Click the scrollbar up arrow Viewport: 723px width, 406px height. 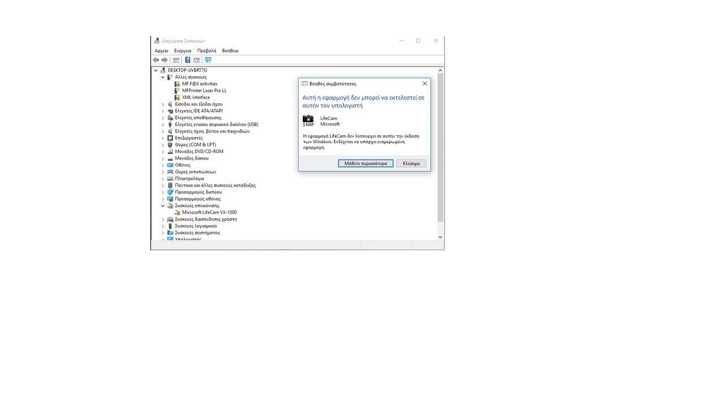pyautogui.click(x=441, y=70)
